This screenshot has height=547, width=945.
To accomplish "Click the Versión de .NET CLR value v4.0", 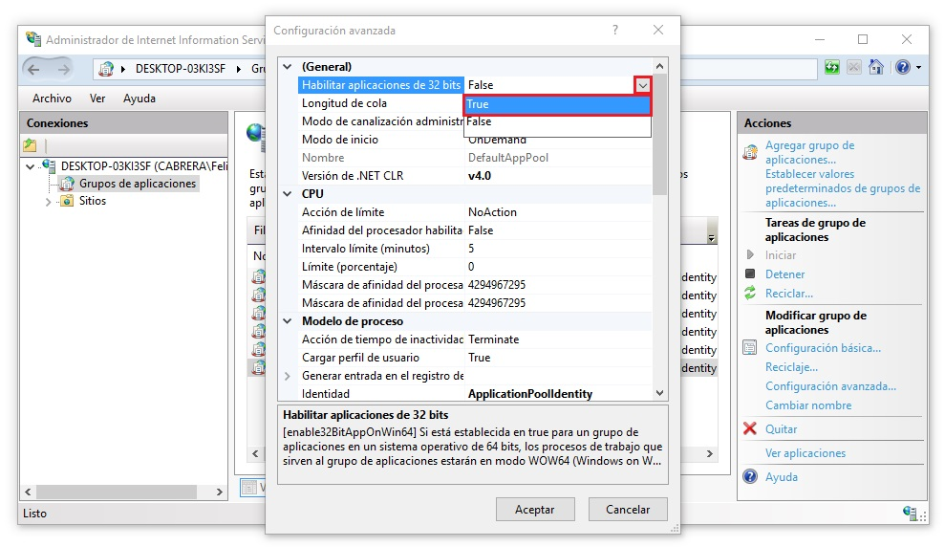I will pos(479,176).
